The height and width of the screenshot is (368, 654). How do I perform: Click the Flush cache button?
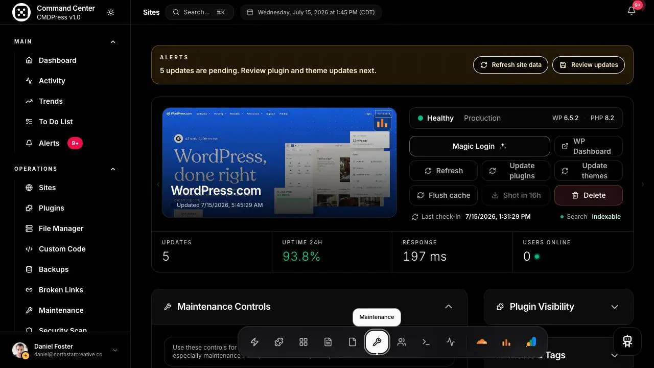pos(443,195)
